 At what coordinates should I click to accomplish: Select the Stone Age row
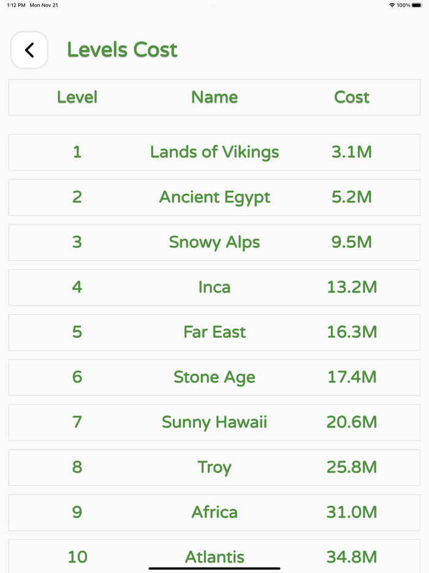pyautogui.click(x=214, y=377)
